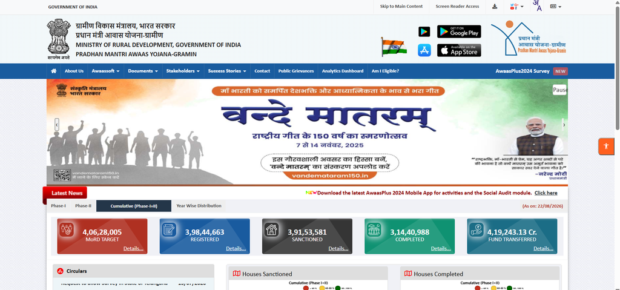Click the Indian flag image
620x290 pixels.
tap(394, 47)
